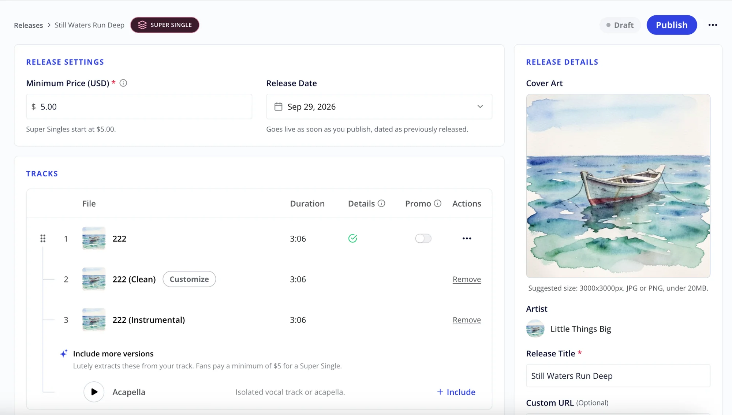This screenshot has width=732, height=415.
Task: Grab the drag handle for track 222
Action: [43, 239]
